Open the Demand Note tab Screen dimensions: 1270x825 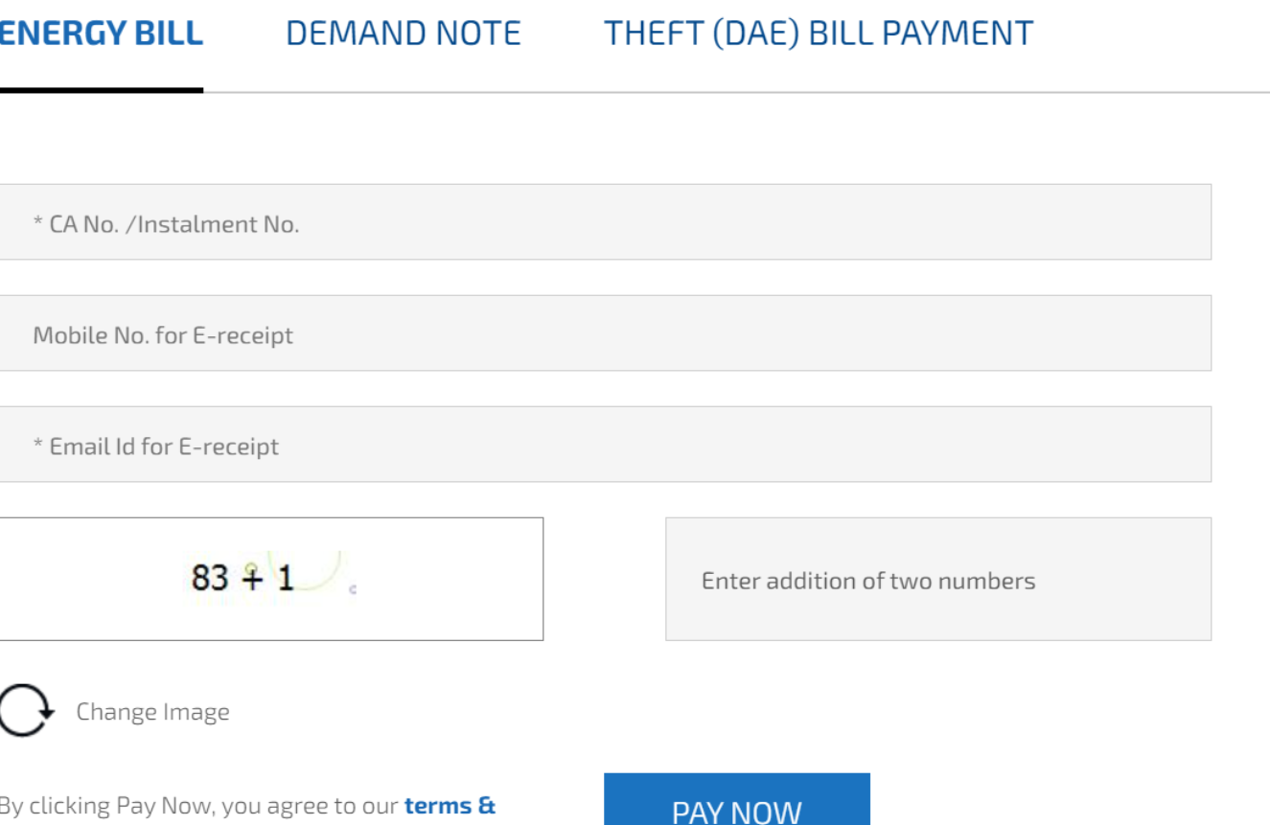404,34
